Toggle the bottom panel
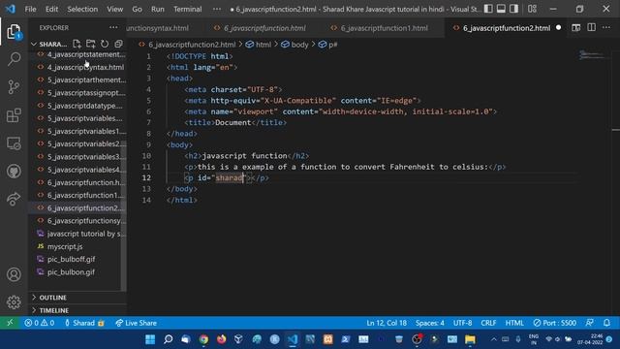This screenshot has width=620, height=349. (x=501, y=9)
